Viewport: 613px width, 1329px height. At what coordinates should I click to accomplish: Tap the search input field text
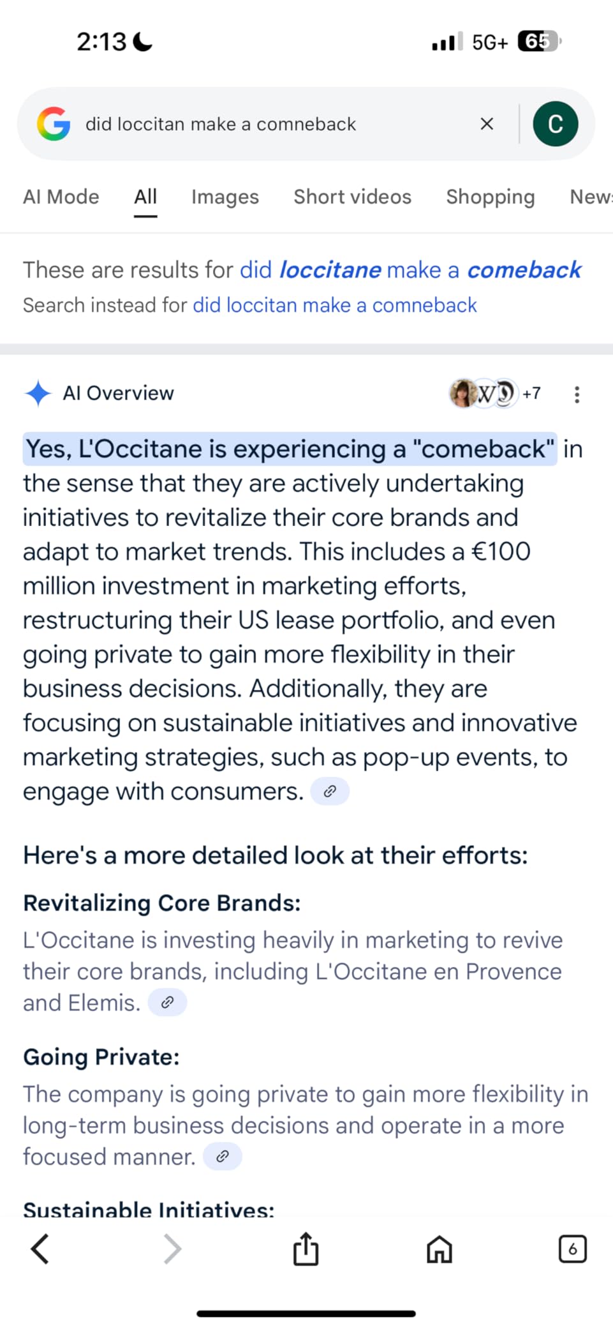pyautogui.click(x=221, y=124)
